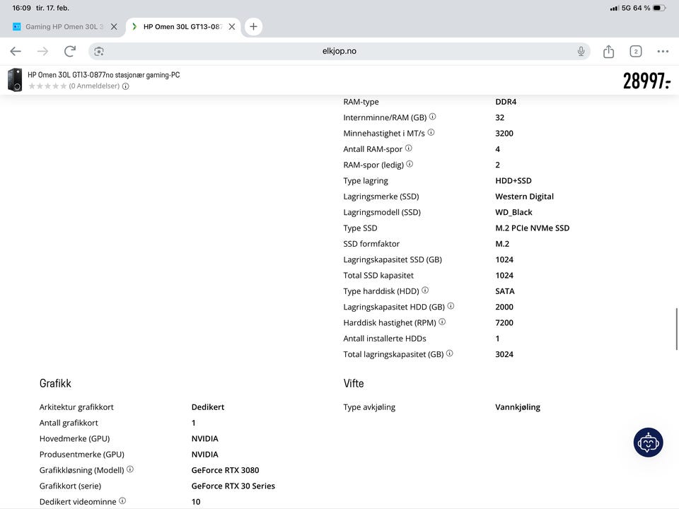Viewport: 679px width, 509px height.
Task: Switch to the Gaming HP Omen 30L tab
Action: click(x=65, y=26)
